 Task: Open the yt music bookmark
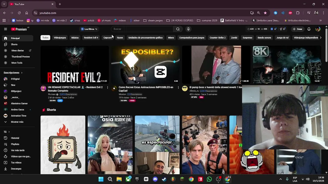click(104, 20)
